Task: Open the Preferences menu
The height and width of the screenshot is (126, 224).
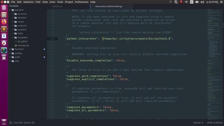Action: (x=82, y=2)
